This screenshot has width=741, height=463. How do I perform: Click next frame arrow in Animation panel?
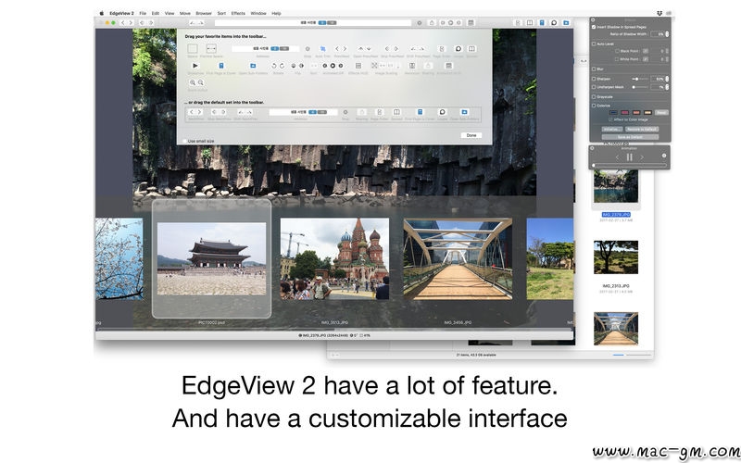click(642, 157)
